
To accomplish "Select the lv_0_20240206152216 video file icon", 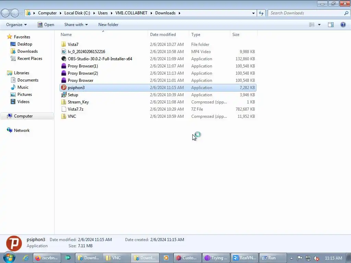I will tap(63, 51).
